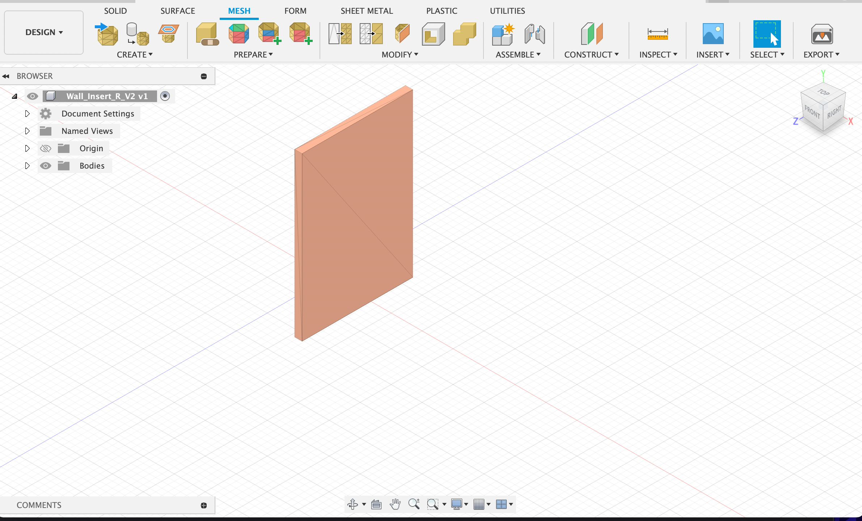This screenshot has height=521, width=862.
Task: Select the Insert Mesh tool
Action: pyautogui.click(x=107, y=34)
